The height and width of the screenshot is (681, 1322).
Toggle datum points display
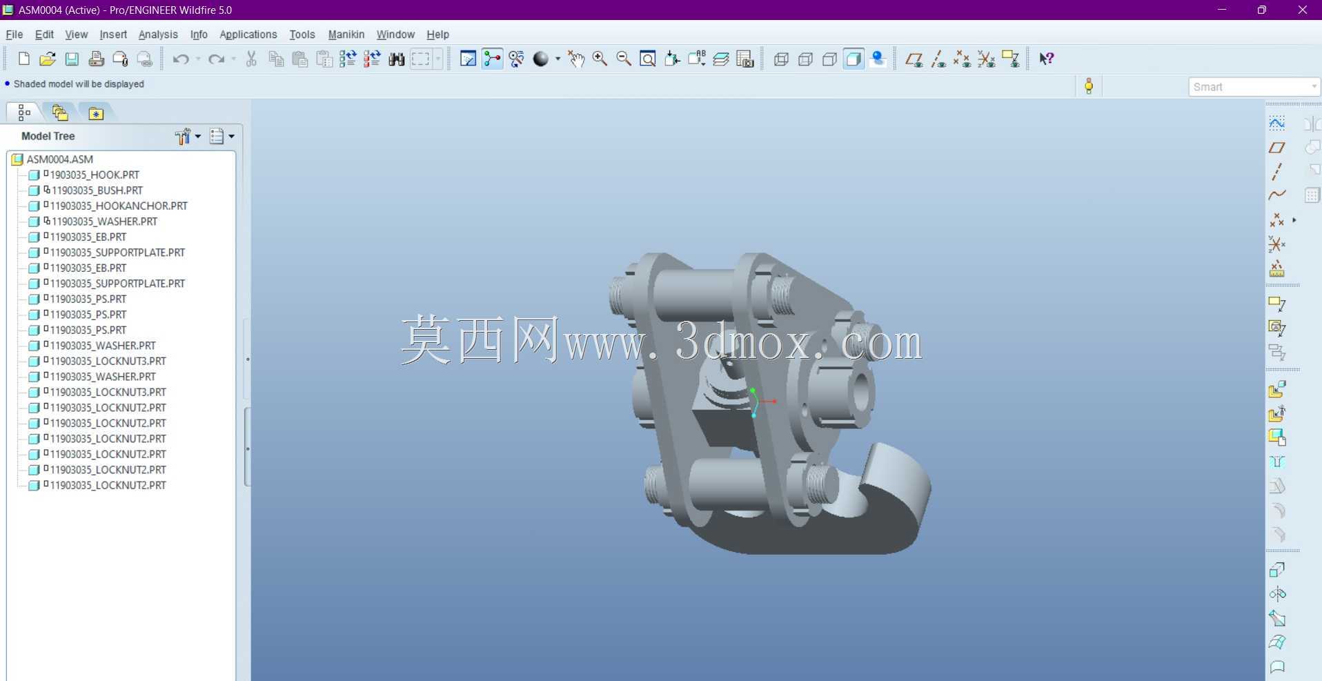[x=963, y=59]
